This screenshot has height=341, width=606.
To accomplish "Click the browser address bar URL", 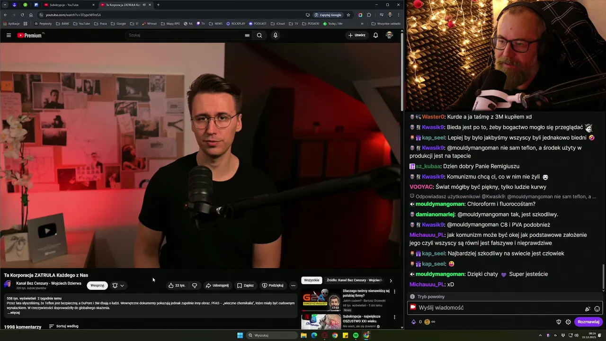I will click(73, 15).
